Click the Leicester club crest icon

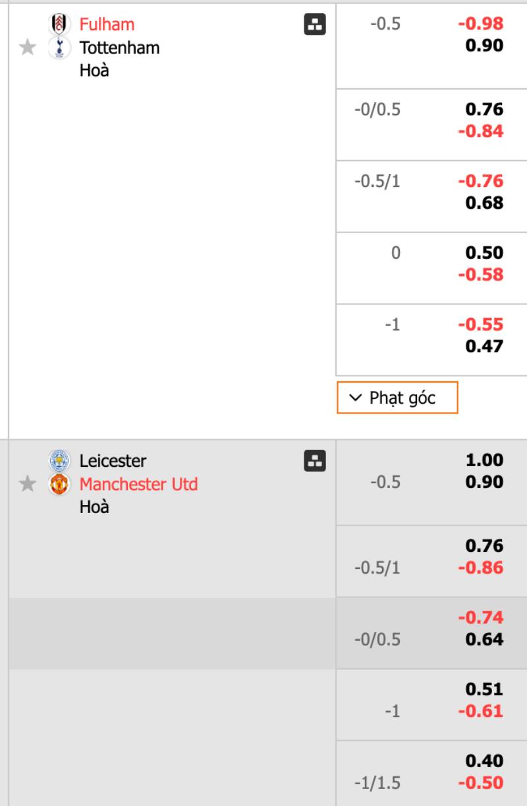tap(60, 460)
